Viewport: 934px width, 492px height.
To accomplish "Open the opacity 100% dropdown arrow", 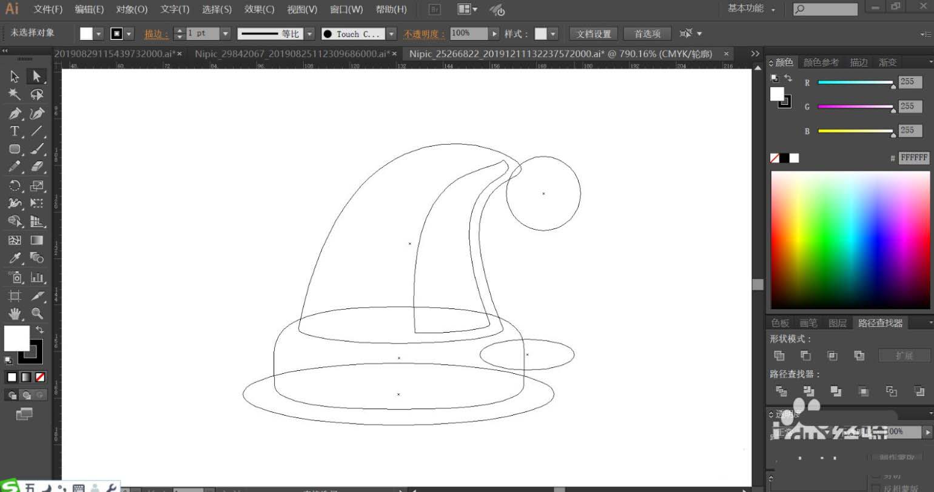I will click(495, 34).
